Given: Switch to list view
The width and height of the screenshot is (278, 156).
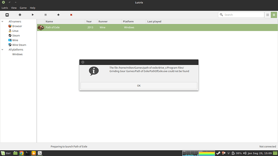Looking at the screenshot, I should tap(274, 15).
